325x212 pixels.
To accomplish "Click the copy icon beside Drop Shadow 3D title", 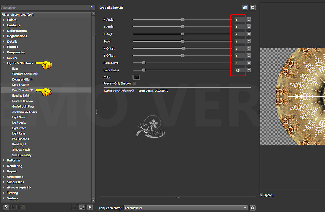I will click(x=245, y=7).
